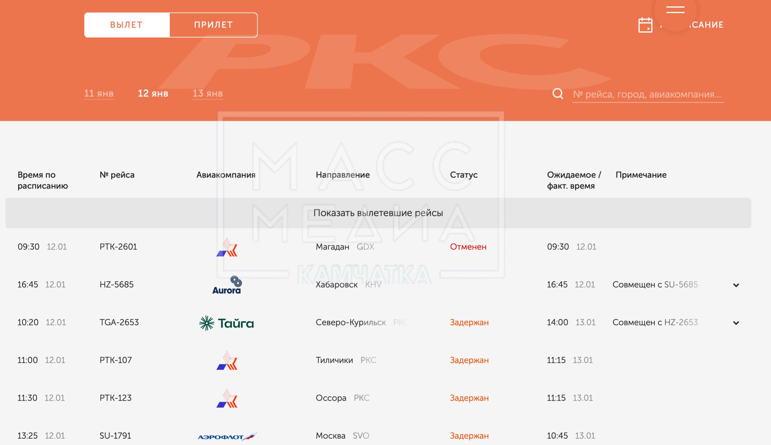
Task: Select the 11 янв date tab
Action: point(99,93)
